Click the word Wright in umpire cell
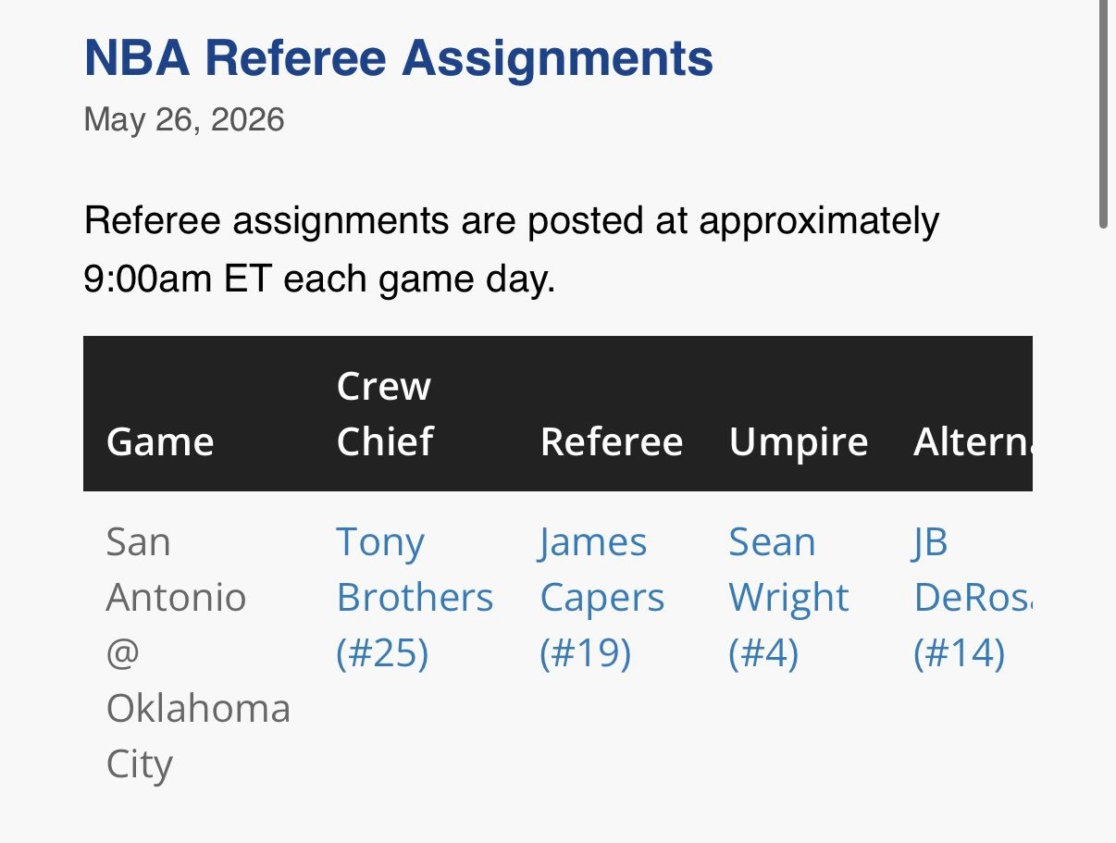The width and height of the screenshot is (1116, 843). pyautogui.click(x=788, y=600)
